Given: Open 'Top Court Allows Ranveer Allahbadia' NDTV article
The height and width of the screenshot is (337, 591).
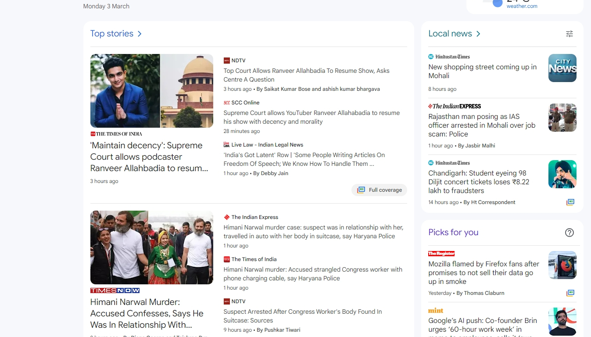Looking at the screenshot, I should click(306, 75).
